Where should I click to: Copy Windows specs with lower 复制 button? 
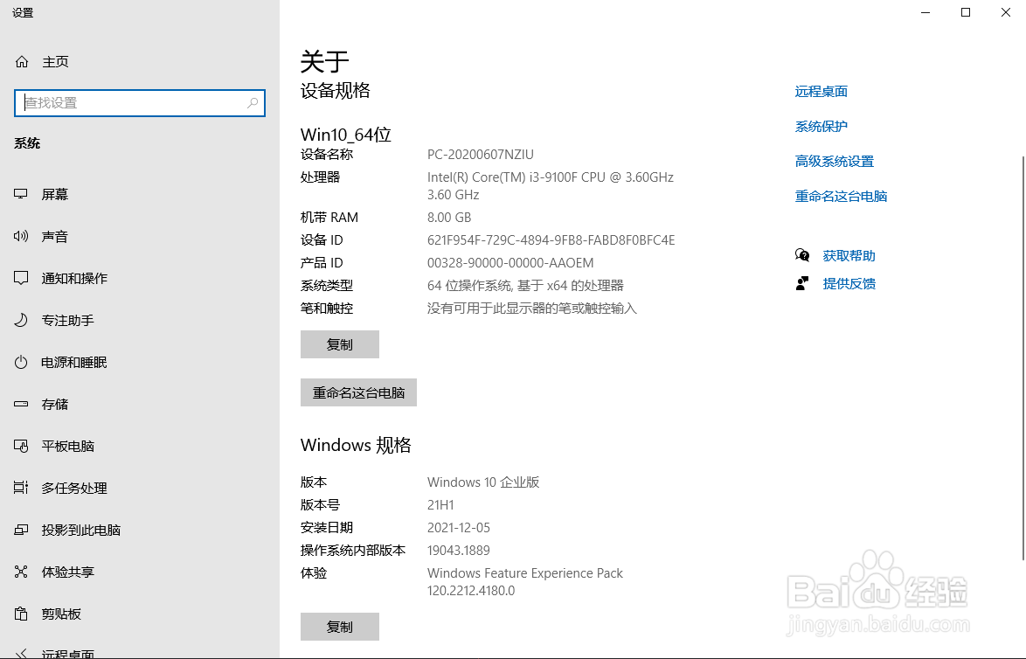pyautogui.click(x=340, y=627)
